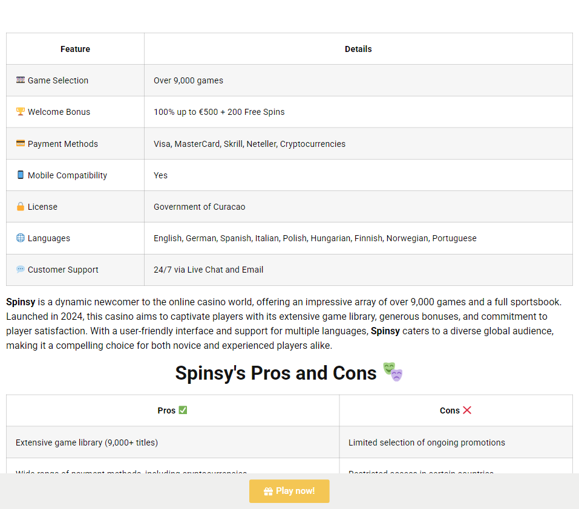Click the "Languages" label
The height and width of the screenshot is (509, 579).
point(49,238)
